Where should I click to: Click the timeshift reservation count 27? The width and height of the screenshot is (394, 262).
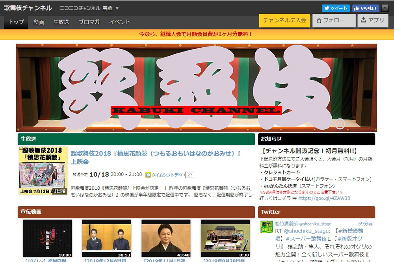(x=190, y=175)
